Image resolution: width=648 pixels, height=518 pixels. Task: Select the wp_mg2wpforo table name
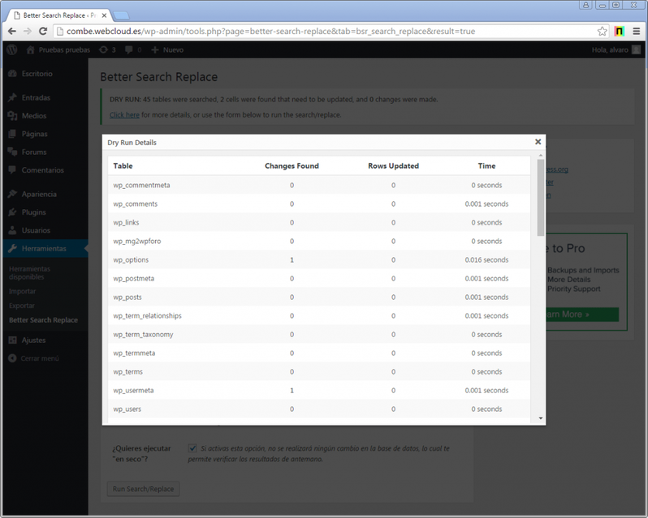137,242
